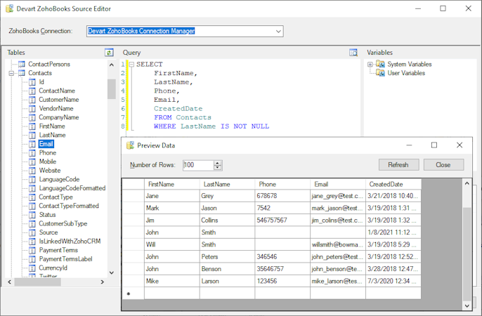Click the Refresh button

click(398, 165)
